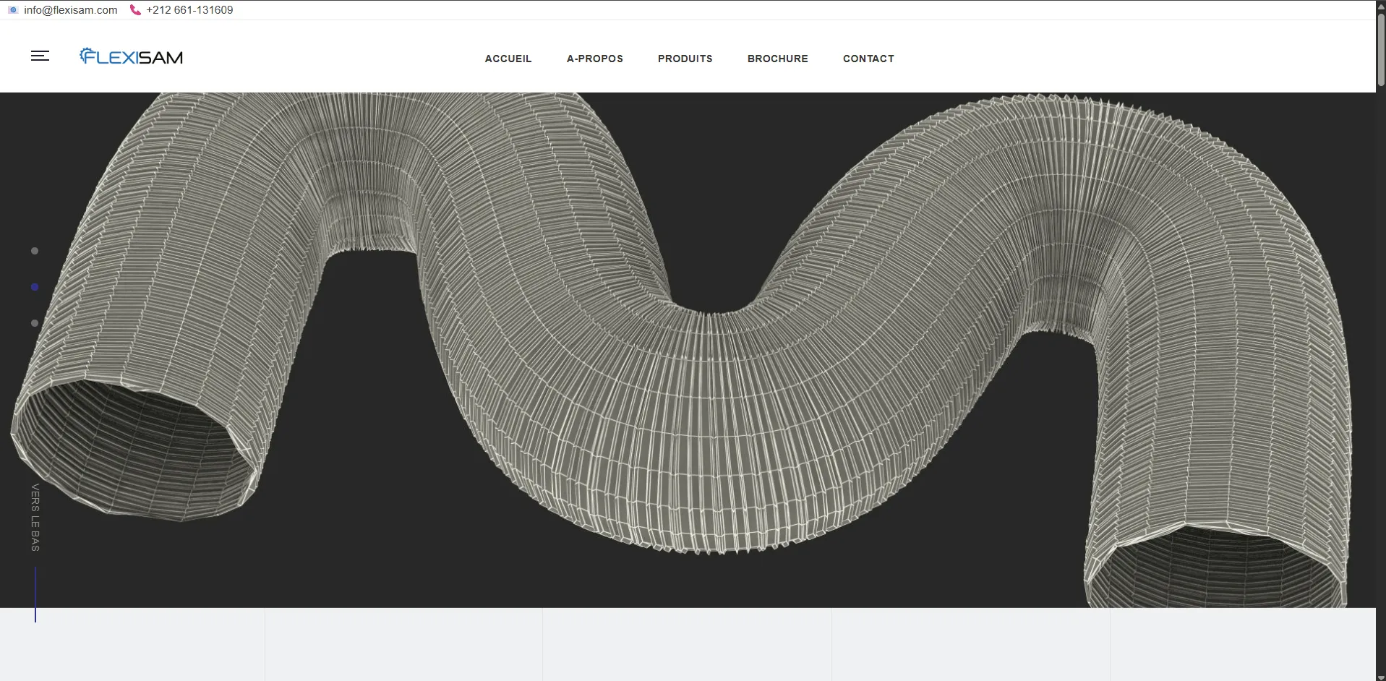Click the email envelope icon
The height and width of the screenshot is (681, 1386).
[12, 10]
